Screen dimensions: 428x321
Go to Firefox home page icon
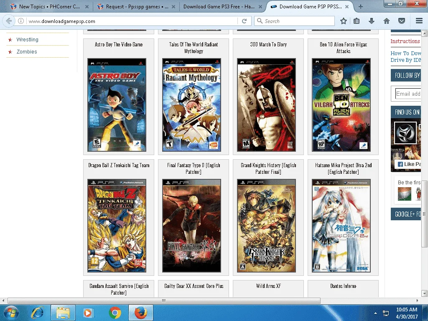tap(386, 21)
